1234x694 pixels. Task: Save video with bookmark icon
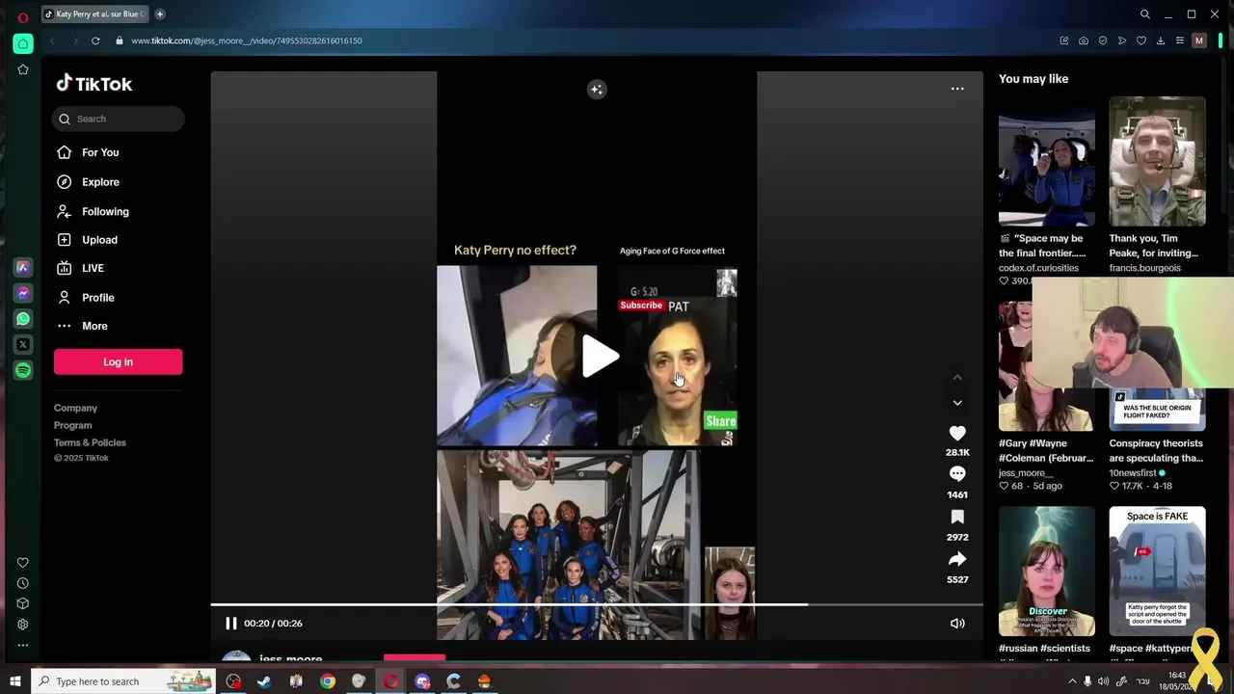tap(957, 518)
